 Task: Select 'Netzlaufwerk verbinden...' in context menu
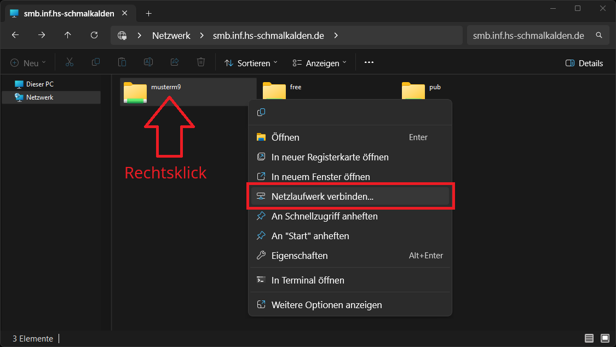coord(322,196)
